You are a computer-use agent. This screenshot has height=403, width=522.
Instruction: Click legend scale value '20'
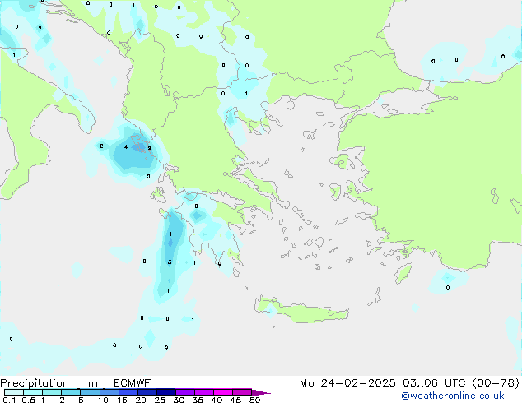coord(141,400)
